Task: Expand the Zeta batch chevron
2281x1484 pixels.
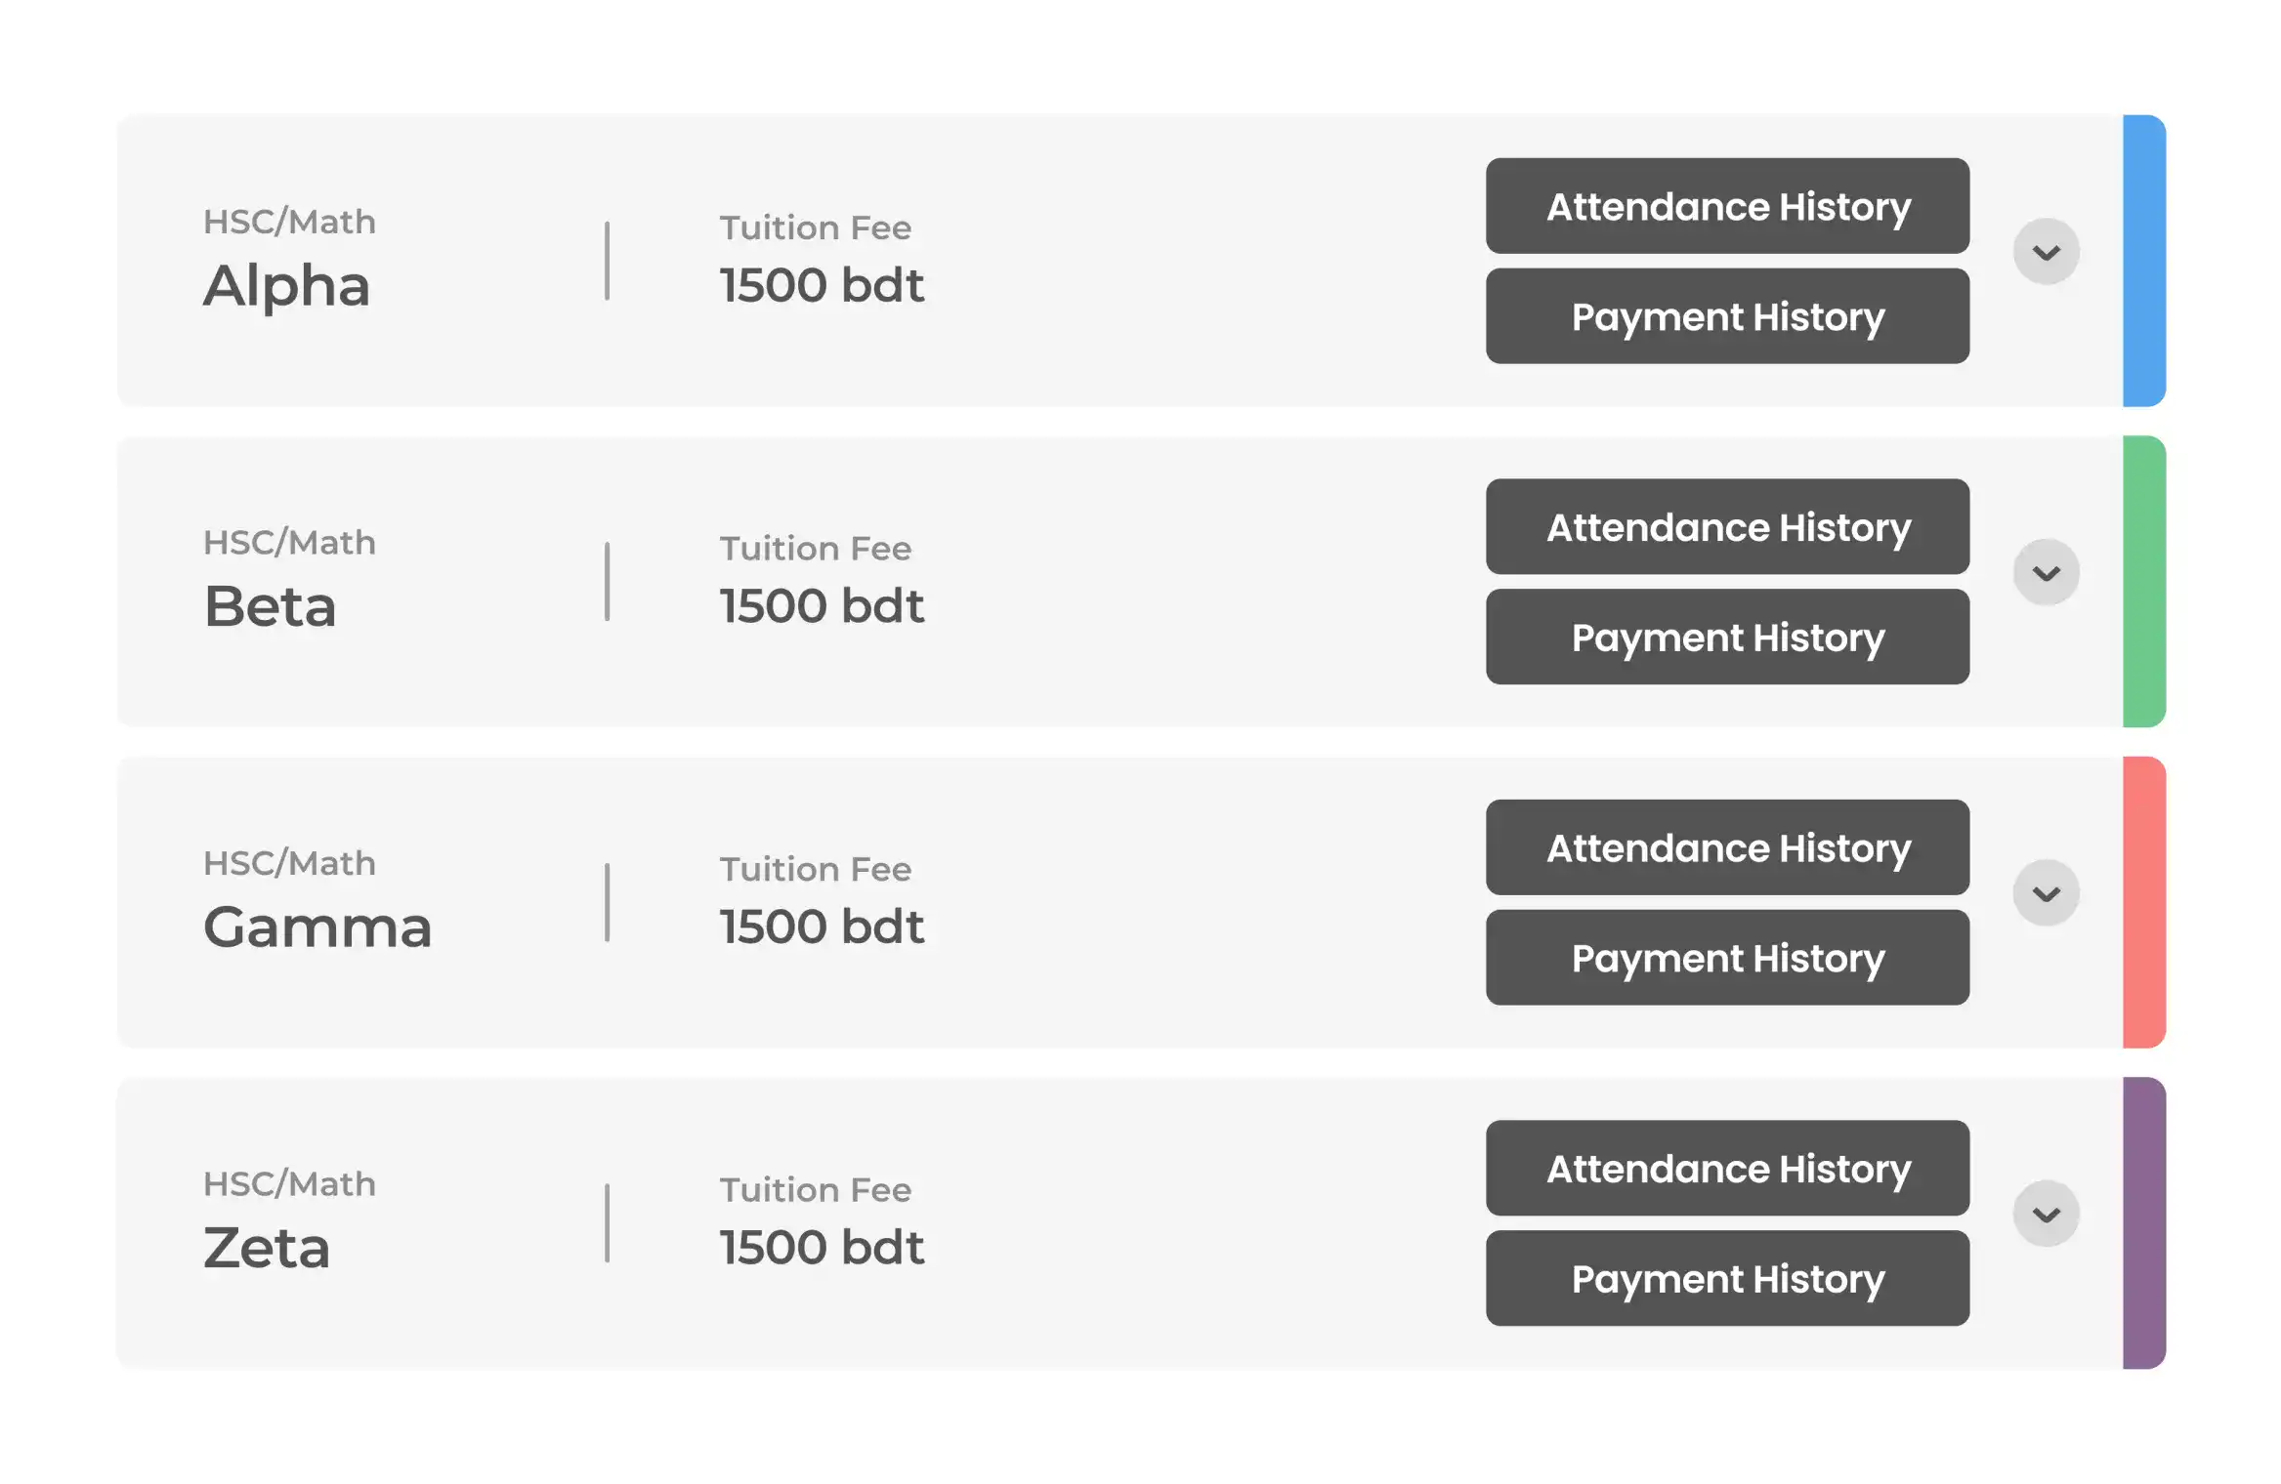Action: pyautogui.click(x=2045, y=1214)
